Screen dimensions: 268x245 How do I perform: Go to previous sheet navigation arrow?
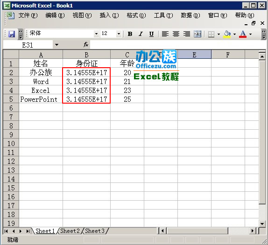(x=14, y=231)
